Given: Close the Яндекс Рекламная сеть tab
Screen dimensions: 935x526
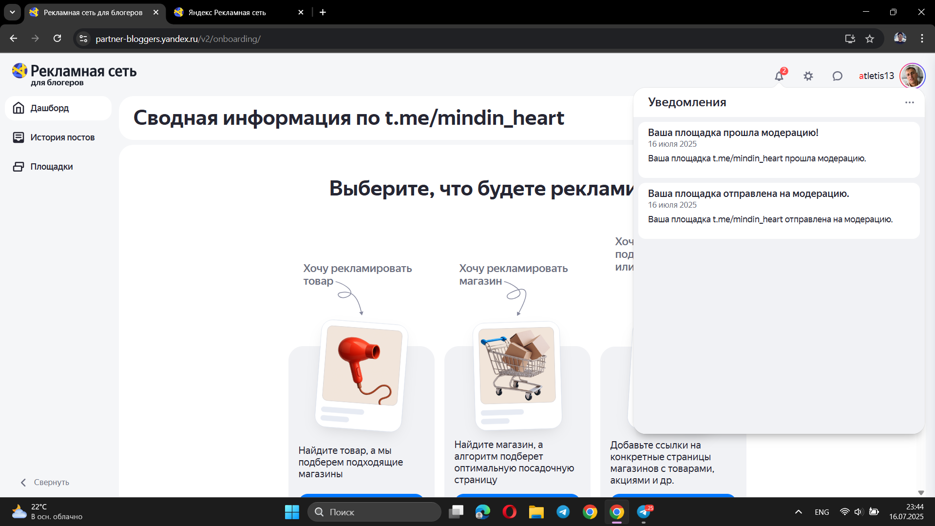Looking at the screenshot, I should click(301, 13).
